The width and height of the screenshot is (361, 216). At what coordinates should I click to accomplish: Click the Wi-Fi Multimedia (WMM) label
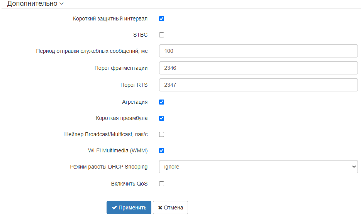click(x=118, y=150)
